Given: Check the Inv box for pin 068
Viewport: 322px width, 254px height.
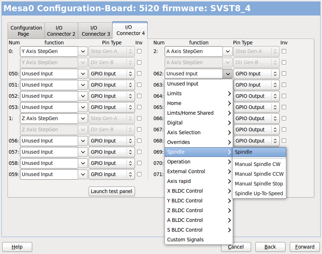Looking at the screenshot, I should click(x=284, y=141).
